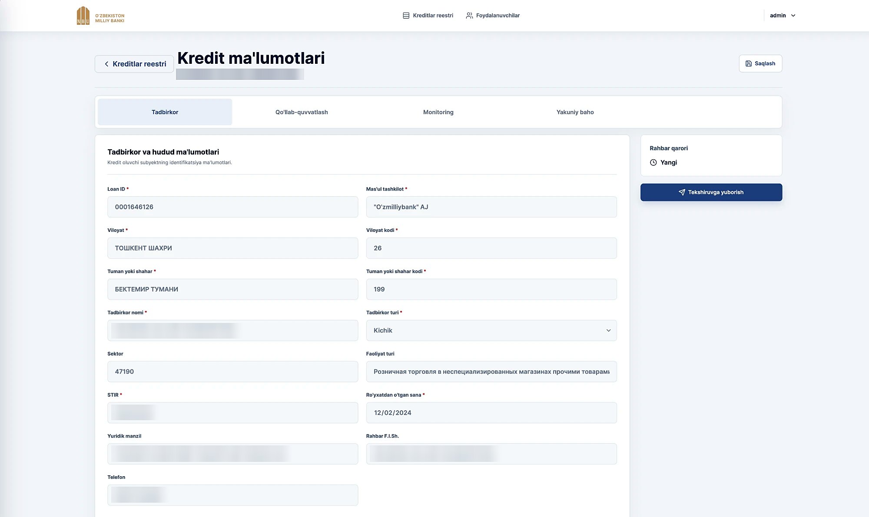
Task: Click the floppy disk save icon
Action: pos(749,63)
